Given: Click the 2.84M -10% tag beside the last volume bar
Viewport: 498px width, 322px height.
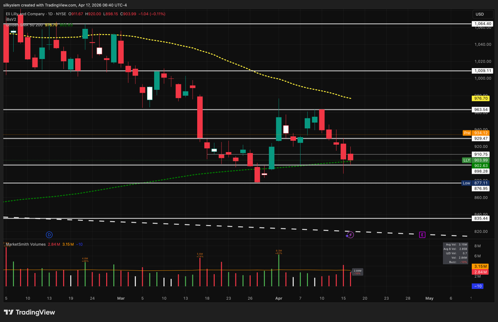Looking at the screenshot, I should [x=357, y=272].
